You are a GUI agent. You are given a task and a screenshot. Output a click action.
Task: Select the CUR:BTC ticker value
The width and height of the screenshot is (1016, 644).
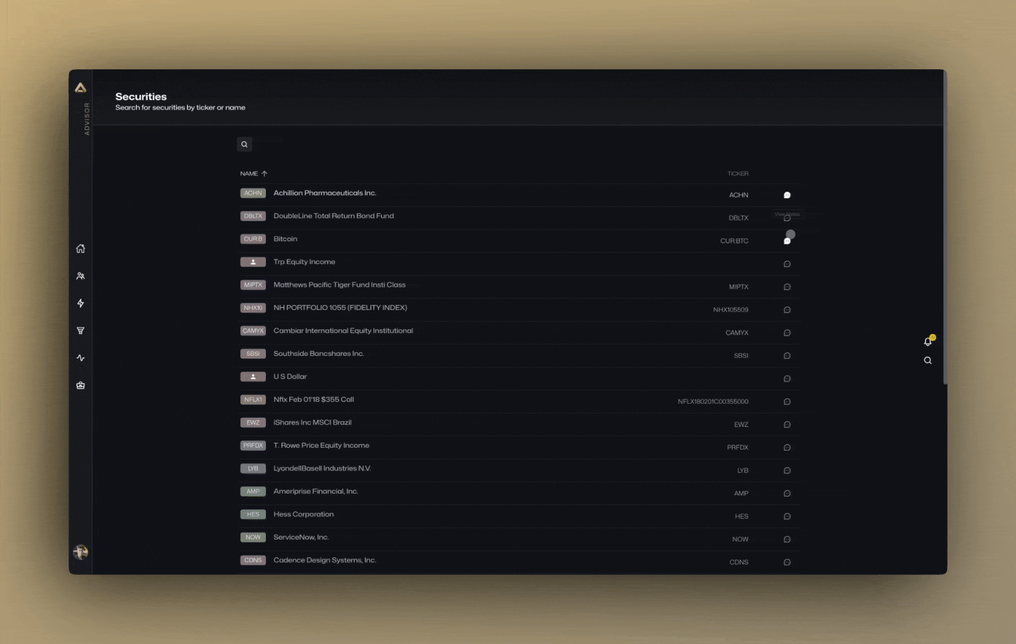(x=735, y=241)
